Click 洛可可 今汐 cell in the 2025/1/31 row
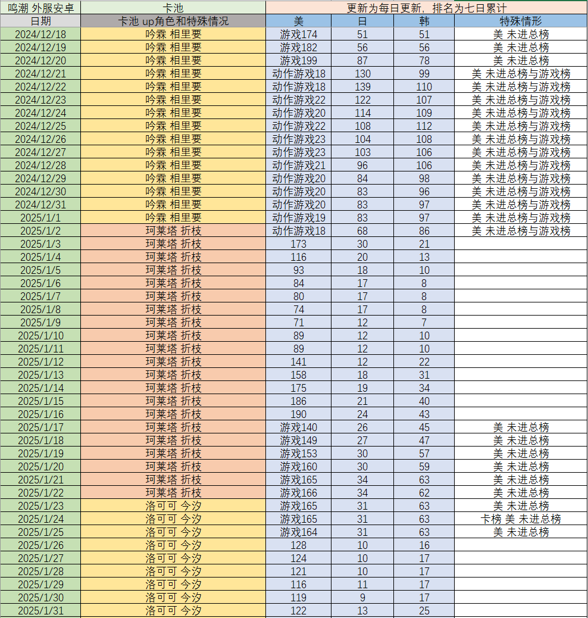Viewport: 588px width, 618px height. pyautogui.click(x=173, y=611)
